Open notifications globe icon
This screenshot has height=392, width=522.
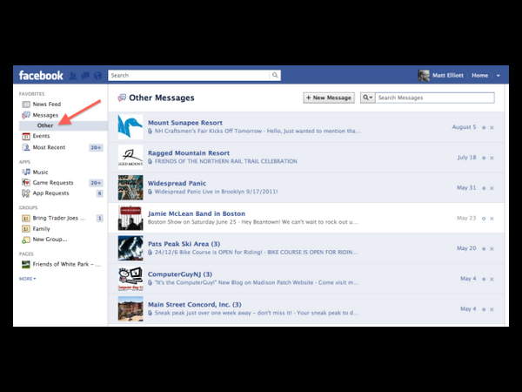tap(97, 76)
